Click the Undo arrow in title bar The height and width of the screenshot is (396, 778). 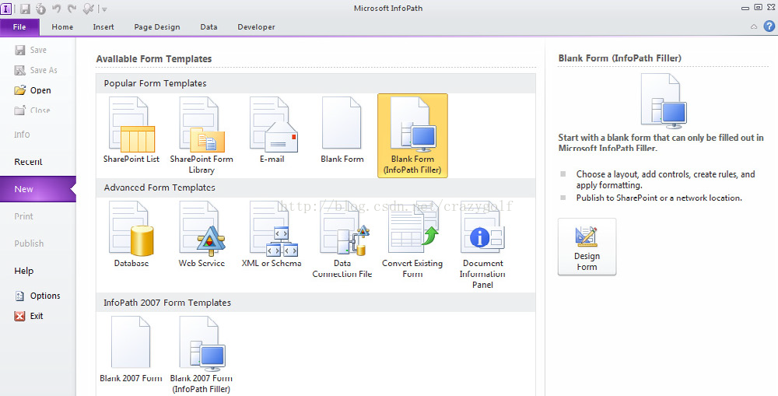tap(56, 9)
